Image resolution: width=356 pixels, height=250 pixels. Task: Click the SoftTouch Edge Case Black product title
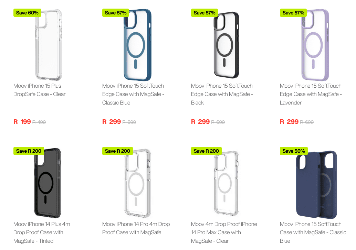pos(222,94)
